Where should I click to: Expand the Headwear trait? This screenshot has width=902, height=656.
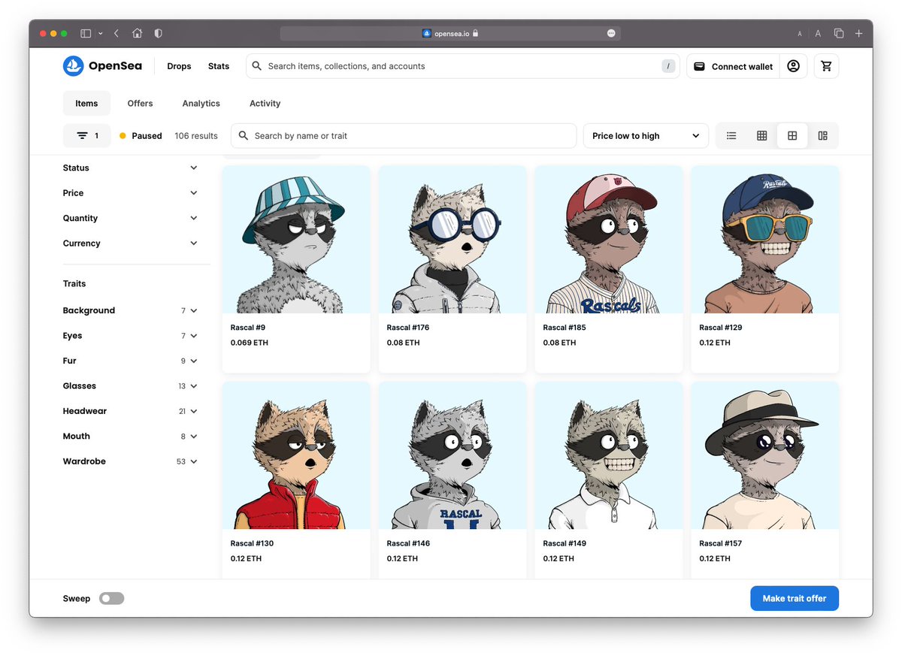pyautogui.click(x=131, y=411)
